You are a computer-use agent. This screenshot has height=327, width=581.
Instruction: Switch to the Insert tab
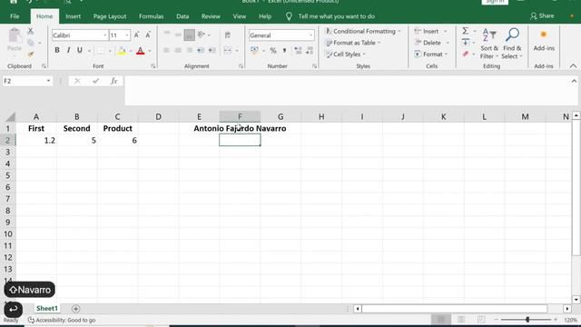point(73,16)
